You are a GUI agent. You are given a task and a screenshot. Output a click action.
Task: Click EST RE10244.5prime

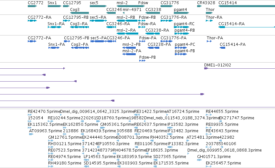[50, 121]
